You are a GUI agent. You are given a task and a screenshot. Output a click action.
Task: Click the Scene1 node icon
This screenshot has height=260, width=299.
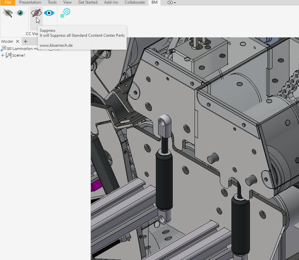(9, 55)
